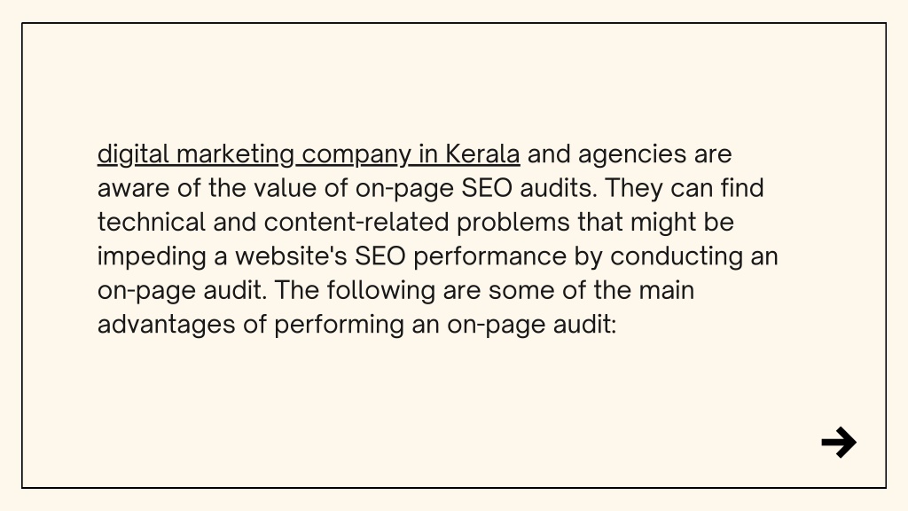The height and width of the screenshot is (511, 908).
Task: Click the word 'marketing' in the underlined link
Action: coord(236,154)
